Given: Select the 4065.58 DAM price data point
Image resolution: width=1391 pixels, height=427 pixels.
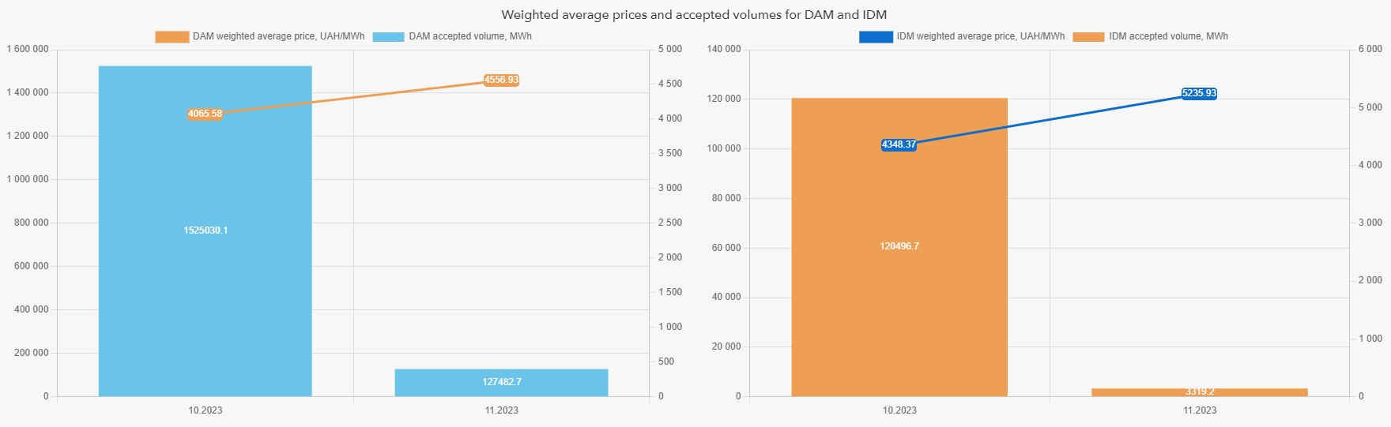Looking at the screenshot, I should (x=205, y=114).
